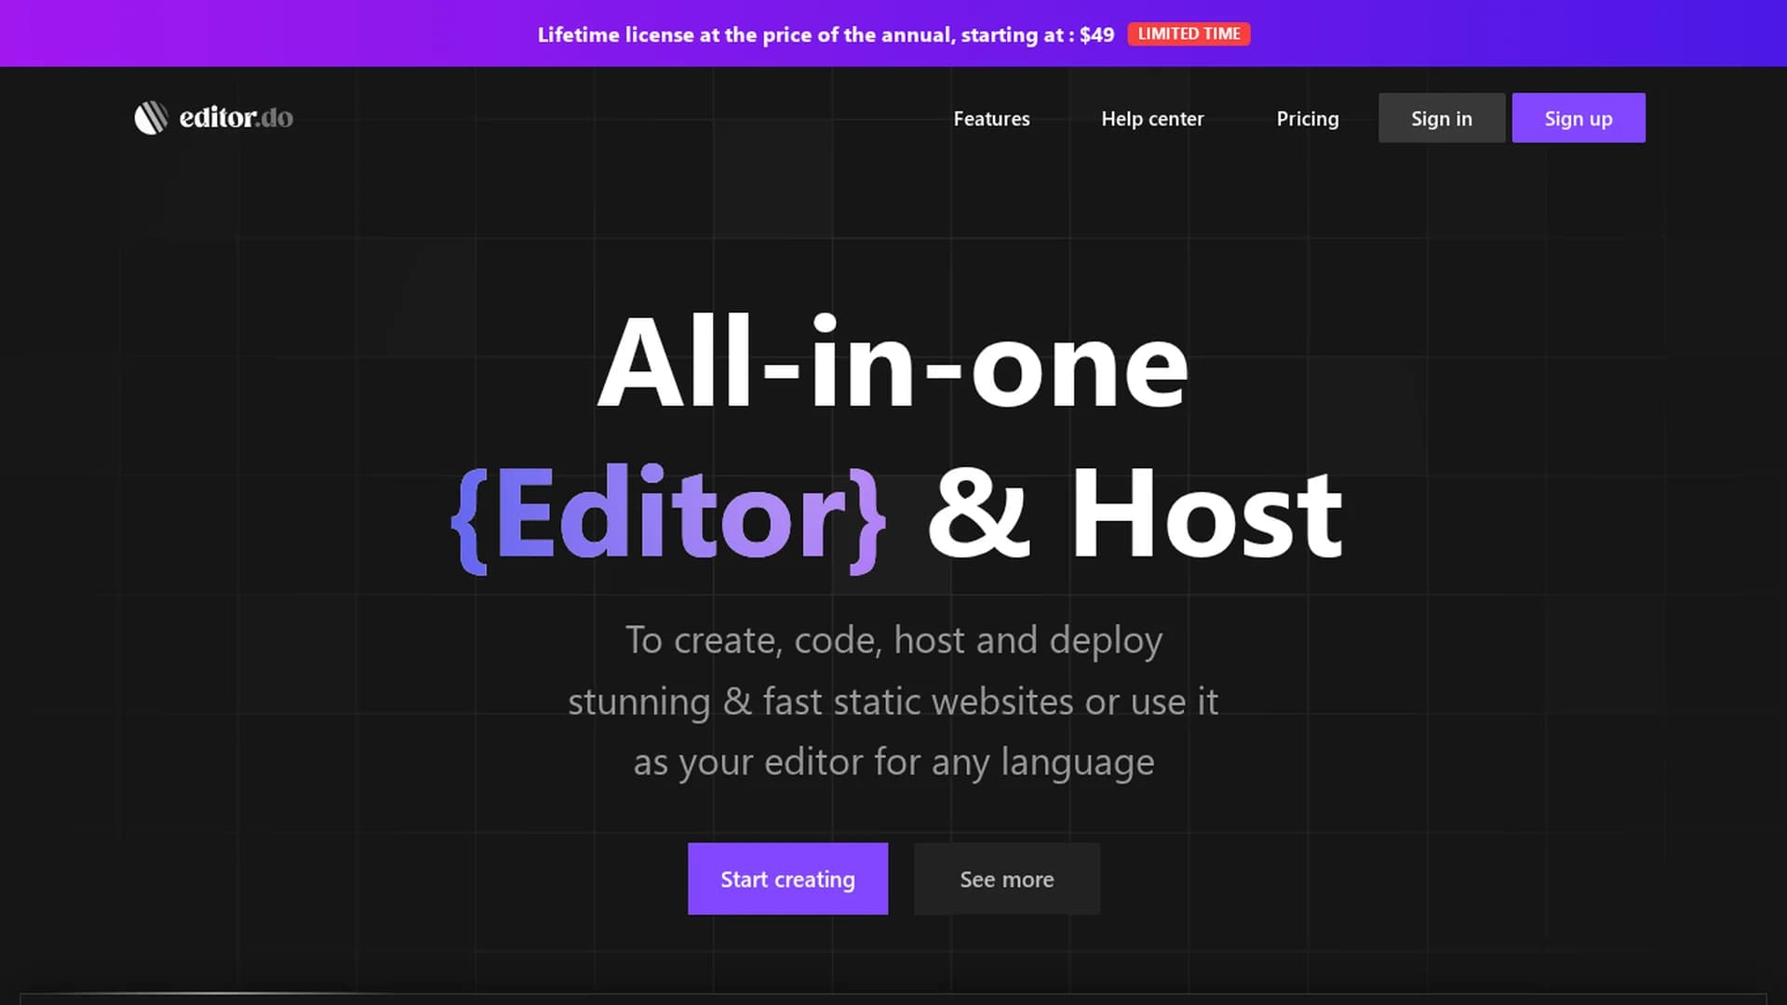Click the Start creating button
Viewport: 1787px width, 1005px height.
click(x=787, y=878)
